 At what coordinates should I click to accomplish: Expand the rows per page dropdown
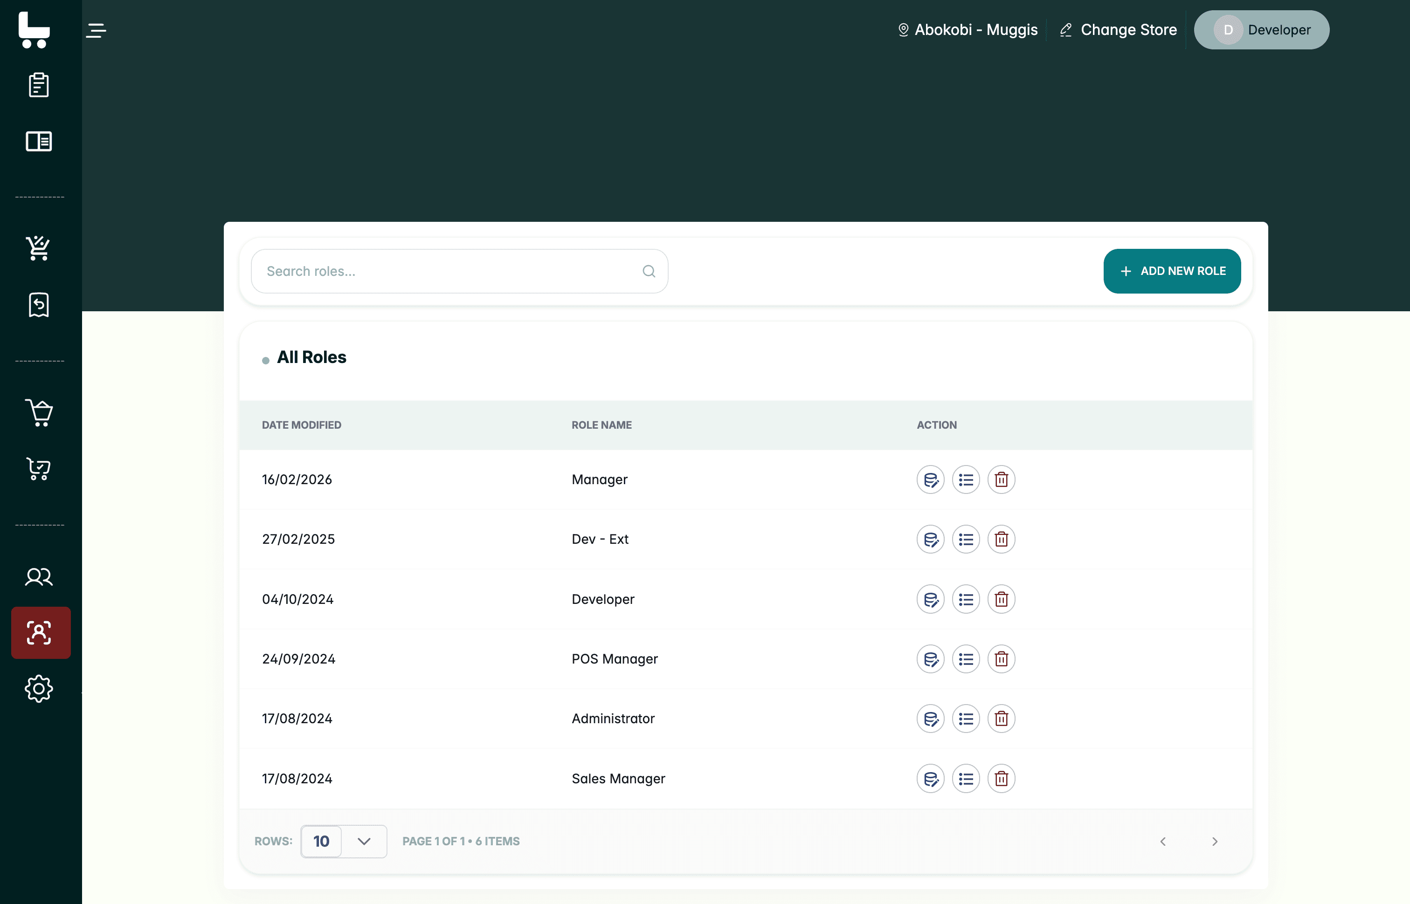[x=364, y=841]
